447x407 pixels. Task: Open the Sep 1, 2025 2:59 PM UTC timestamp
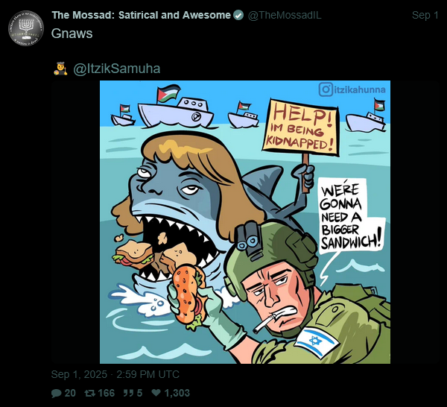click(115, 374)
